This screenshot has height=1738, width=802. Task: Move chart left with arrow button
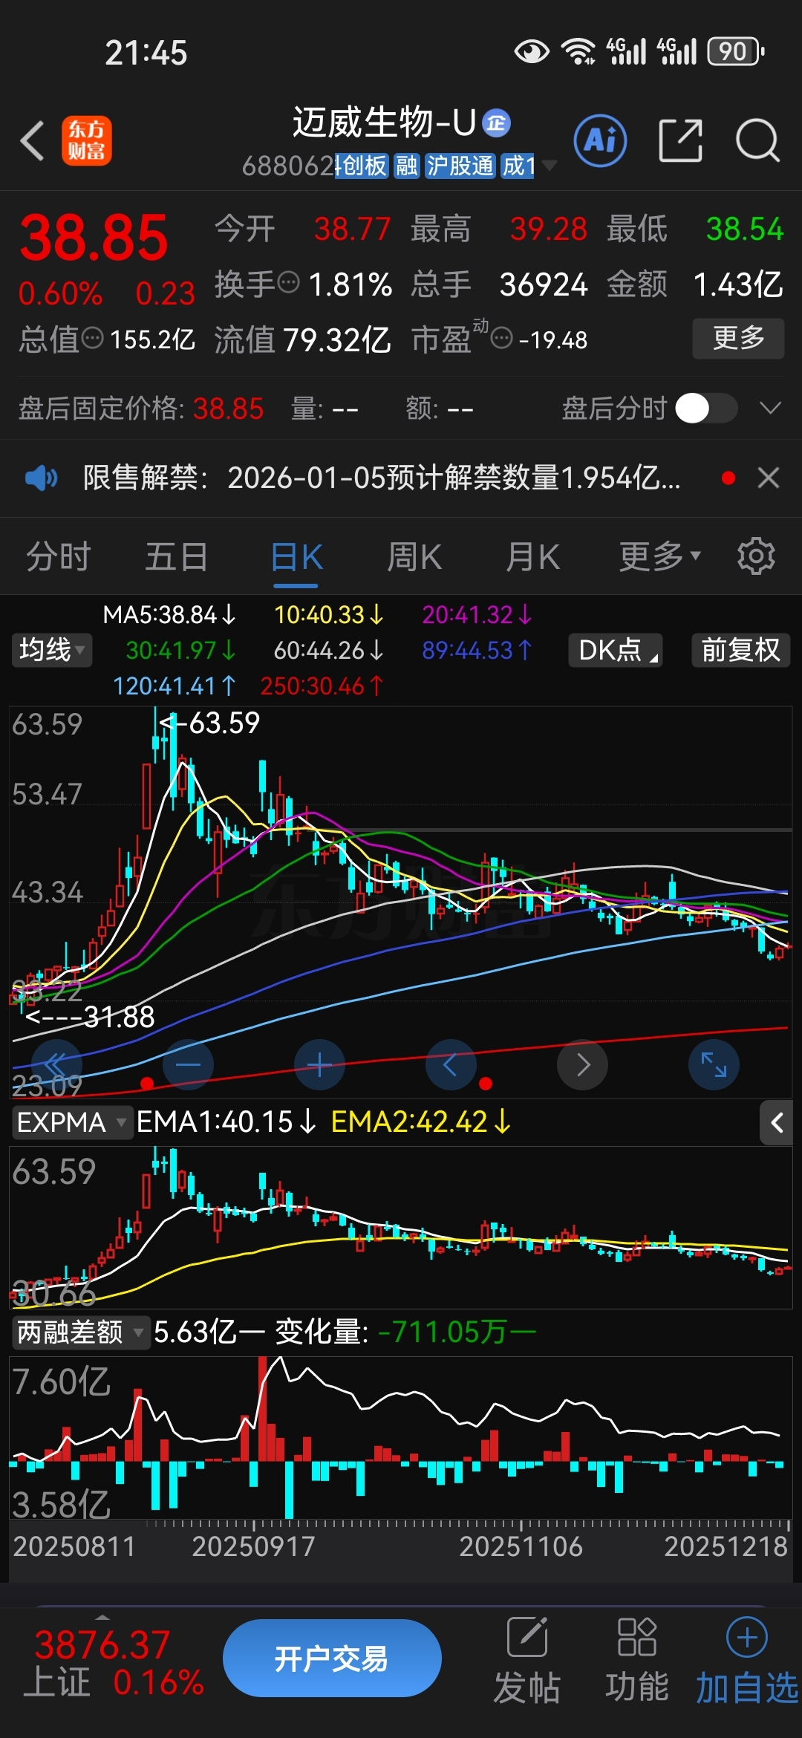[451, 1064]
